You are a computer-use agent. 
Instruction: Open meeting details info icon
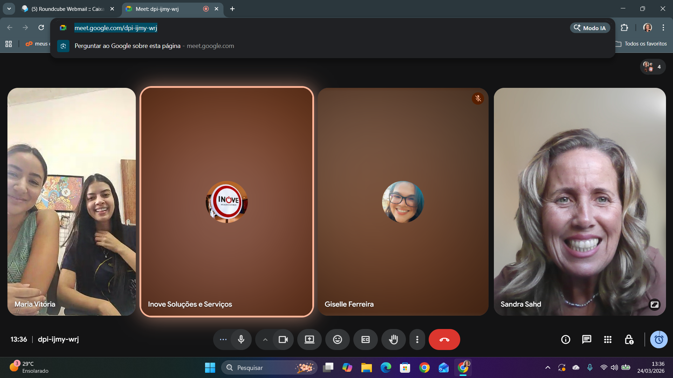[565, 339]
